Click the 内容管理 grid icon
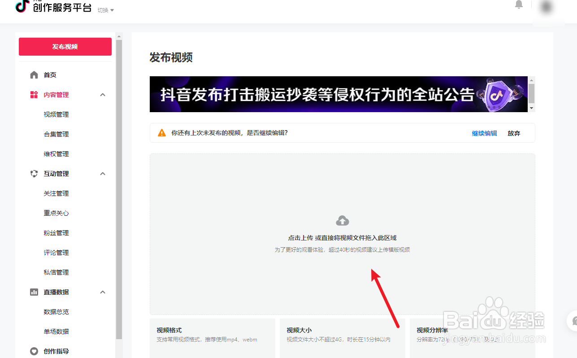577x358 pixels. [x=34, y=95]
